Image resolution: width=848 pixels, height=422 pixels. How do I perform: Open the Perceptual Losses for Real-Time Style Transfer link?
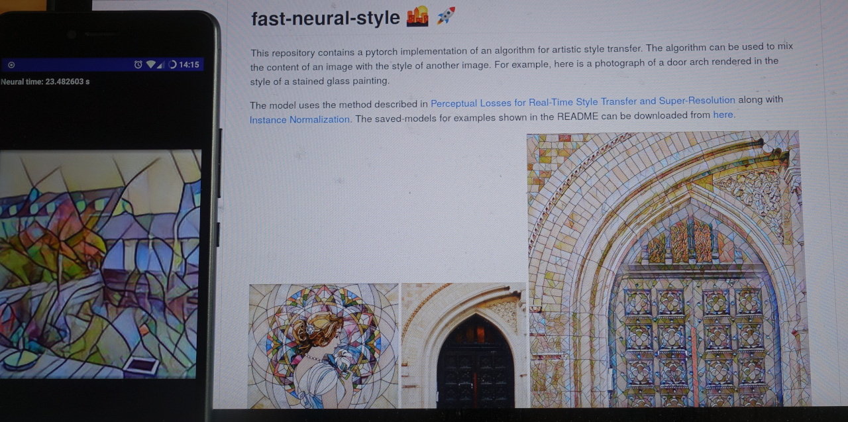coord(583,101)
